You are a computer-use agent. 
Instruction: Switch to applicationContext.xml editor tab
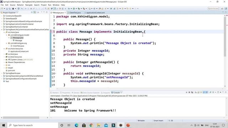(95, 13)
